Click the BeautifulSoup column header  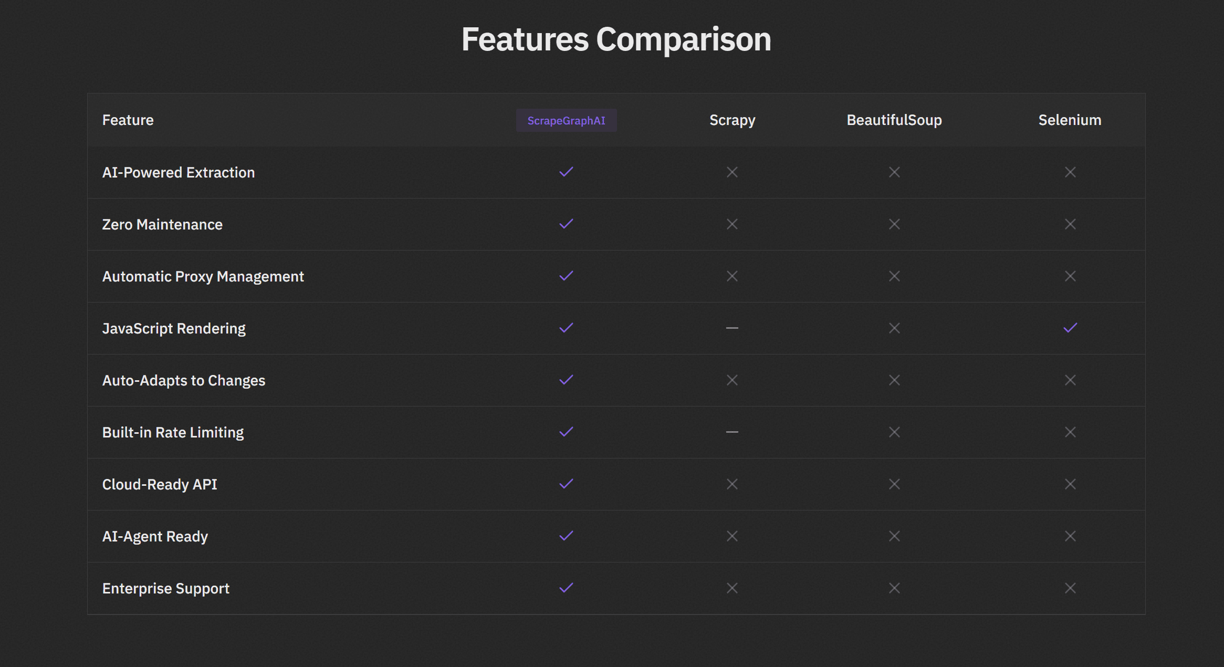tap(894, 120)
